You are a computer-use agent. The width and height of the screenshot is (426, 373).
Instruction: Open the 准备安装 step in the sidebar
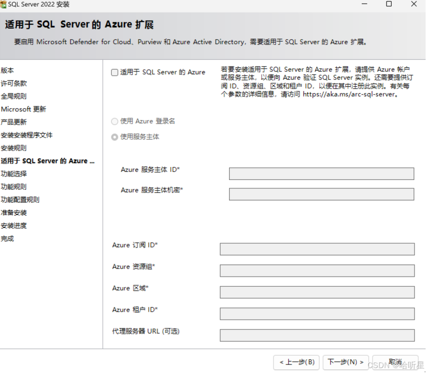coord(14,213)
